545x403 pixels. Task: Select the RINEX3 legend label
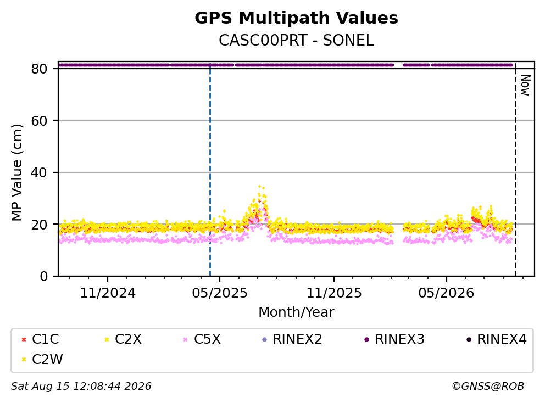(x=400, y=339)
